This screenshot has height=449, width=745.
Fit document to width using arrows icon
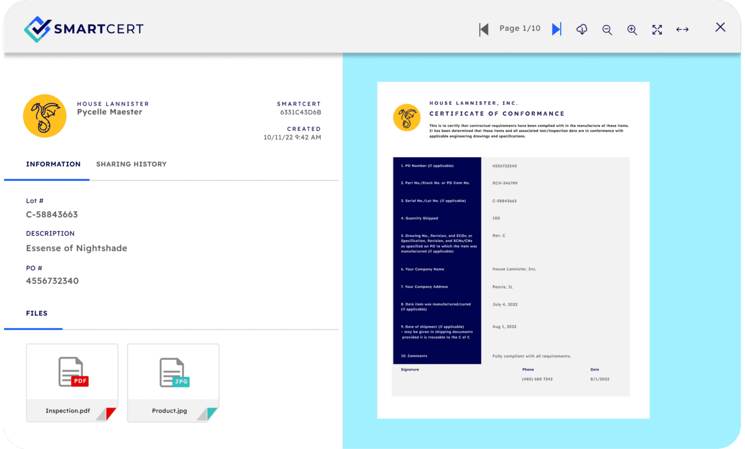[x=682, y=29]
